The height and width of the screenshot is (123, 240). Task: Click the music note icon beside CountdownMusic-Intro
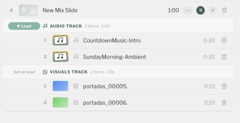click(76, 40)
